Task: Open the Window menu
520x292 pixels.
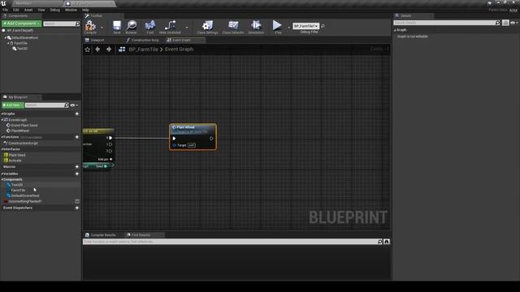Action: [x=71, y=10]
